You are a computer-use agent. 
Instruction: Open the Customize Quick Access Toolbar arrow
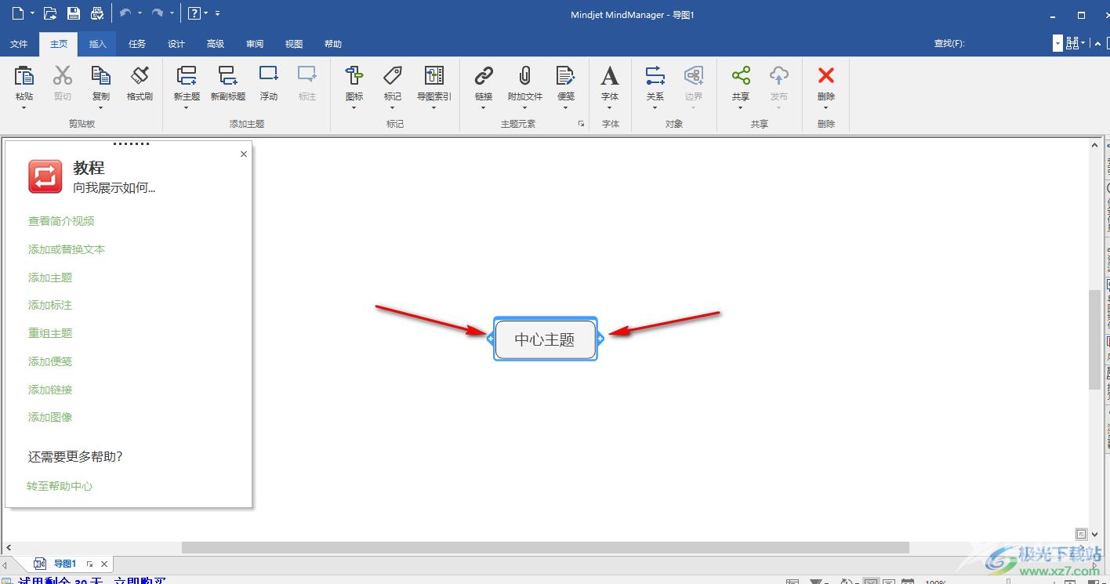[x=217, y=13]
